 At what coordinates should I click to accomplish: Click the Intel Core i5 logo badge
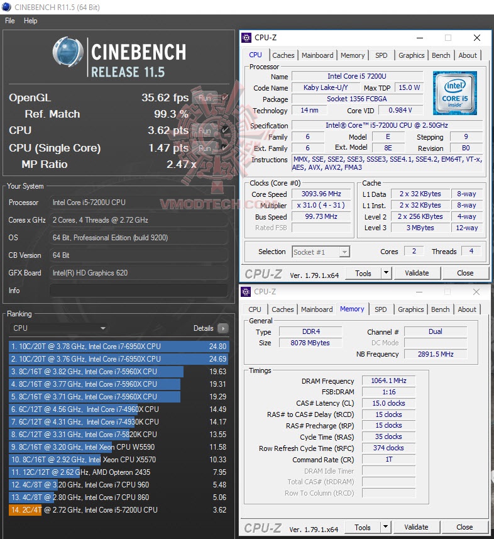click(x=455, y=93)
